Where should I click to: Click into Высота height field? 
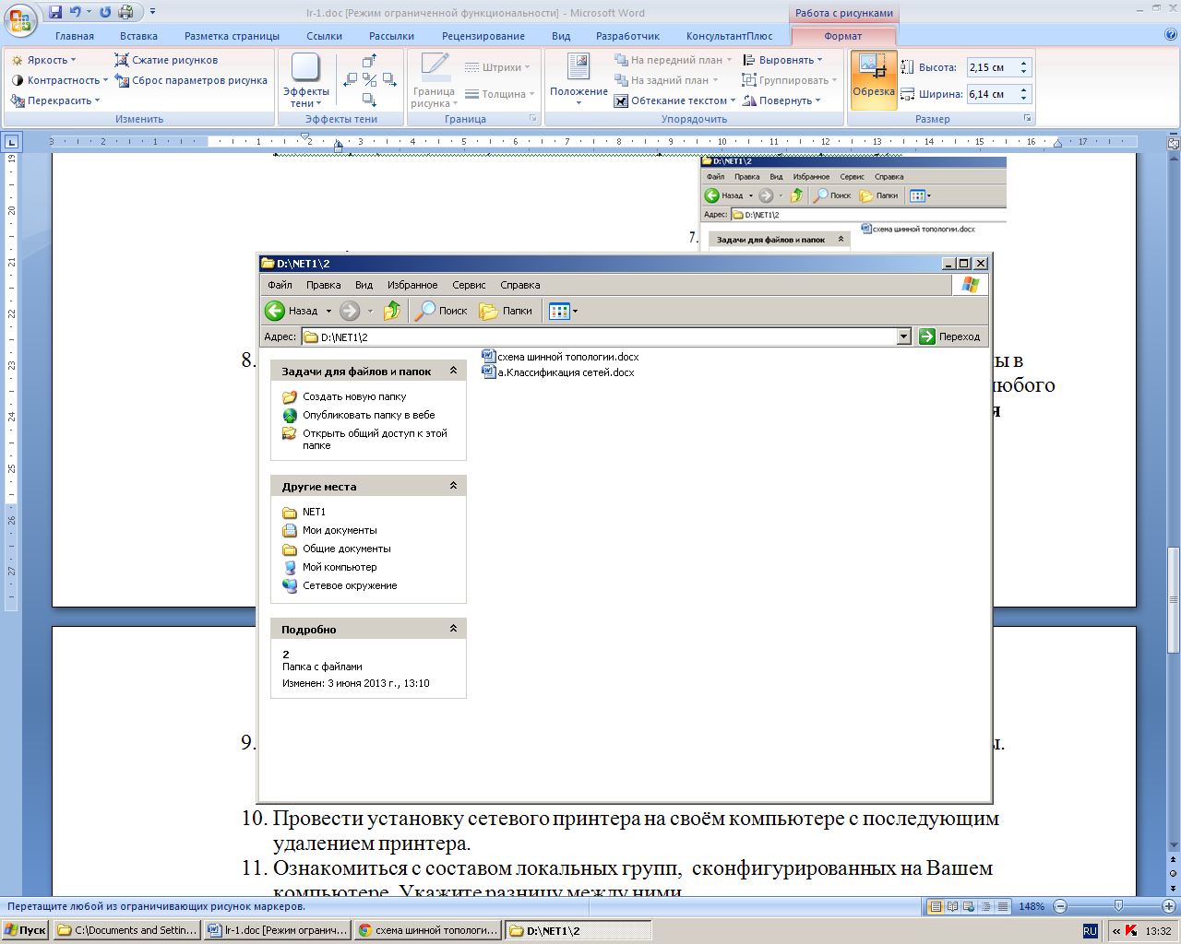click(x=991, y=67)
